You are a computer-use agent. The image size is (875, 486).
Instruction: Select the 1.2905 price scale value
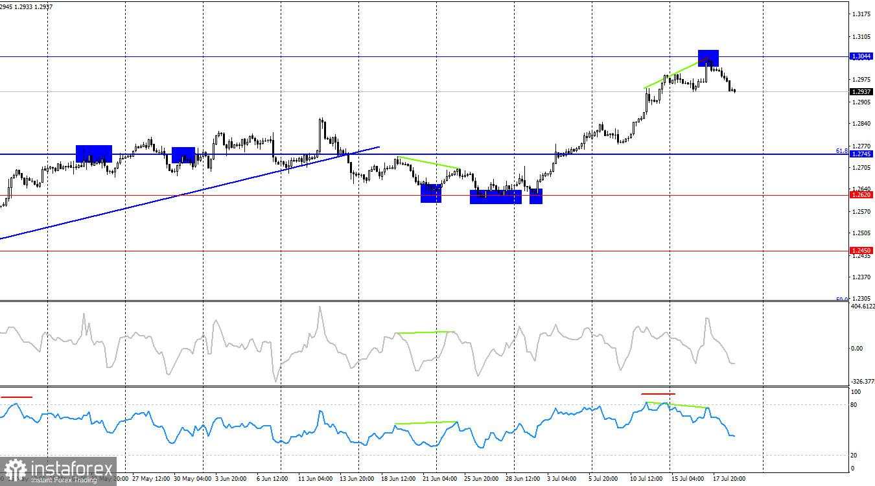point(862,102)
